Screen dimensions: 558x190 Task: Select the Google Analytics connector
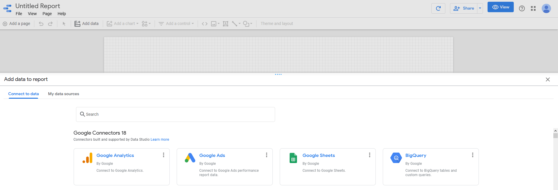pyautogui.click(x=122, y=167)
